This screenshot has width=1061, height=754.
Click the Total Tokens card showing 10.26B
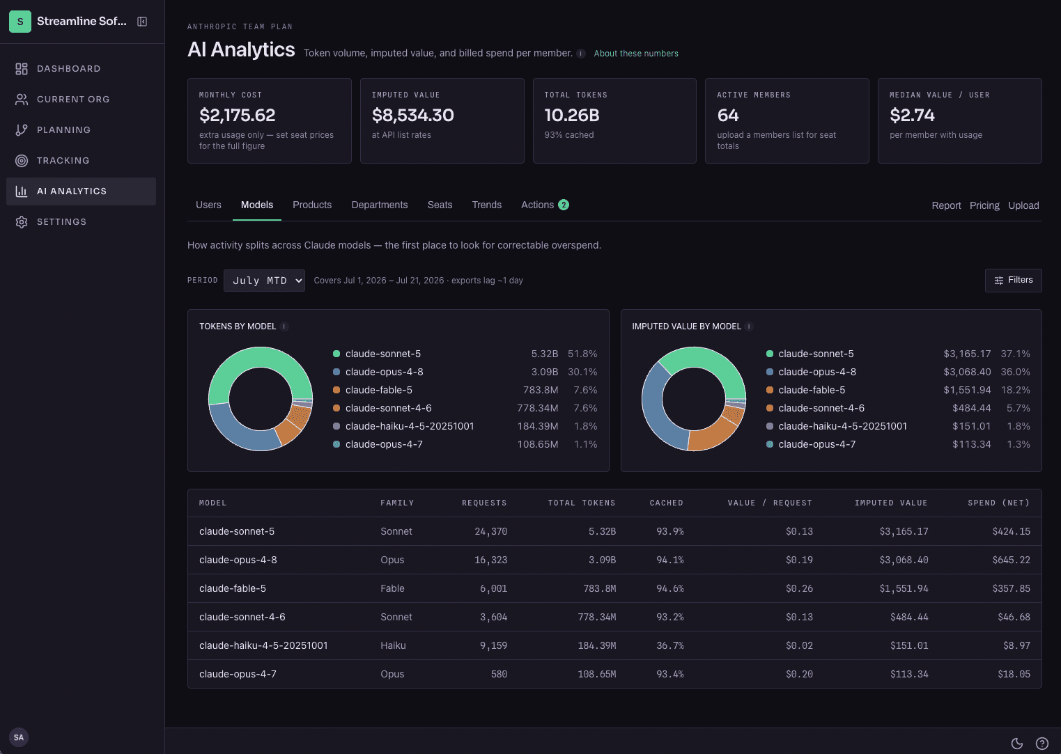point(614,121)
